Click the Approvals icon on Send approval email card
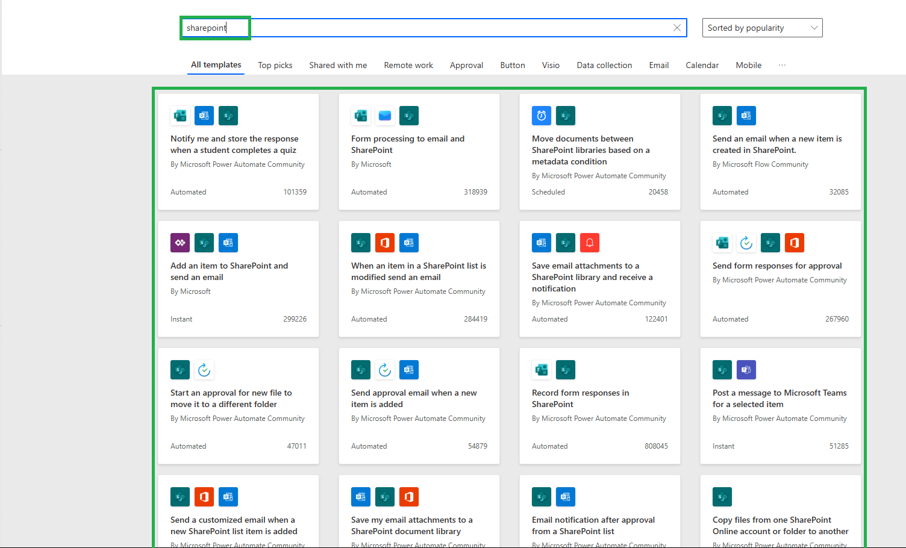The height and width of the screenshot is (548, 906). pyautogui.click(x=385, y=370)
